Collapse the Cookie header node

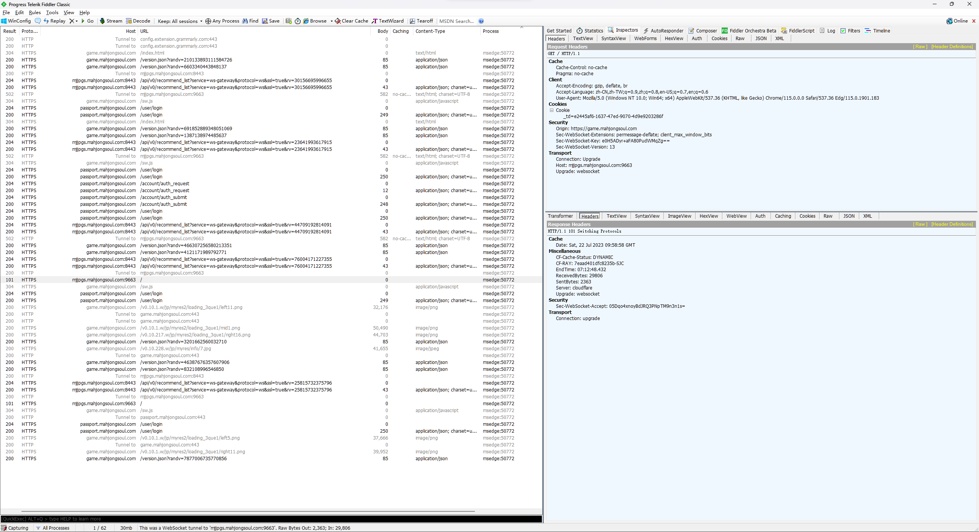551,110
